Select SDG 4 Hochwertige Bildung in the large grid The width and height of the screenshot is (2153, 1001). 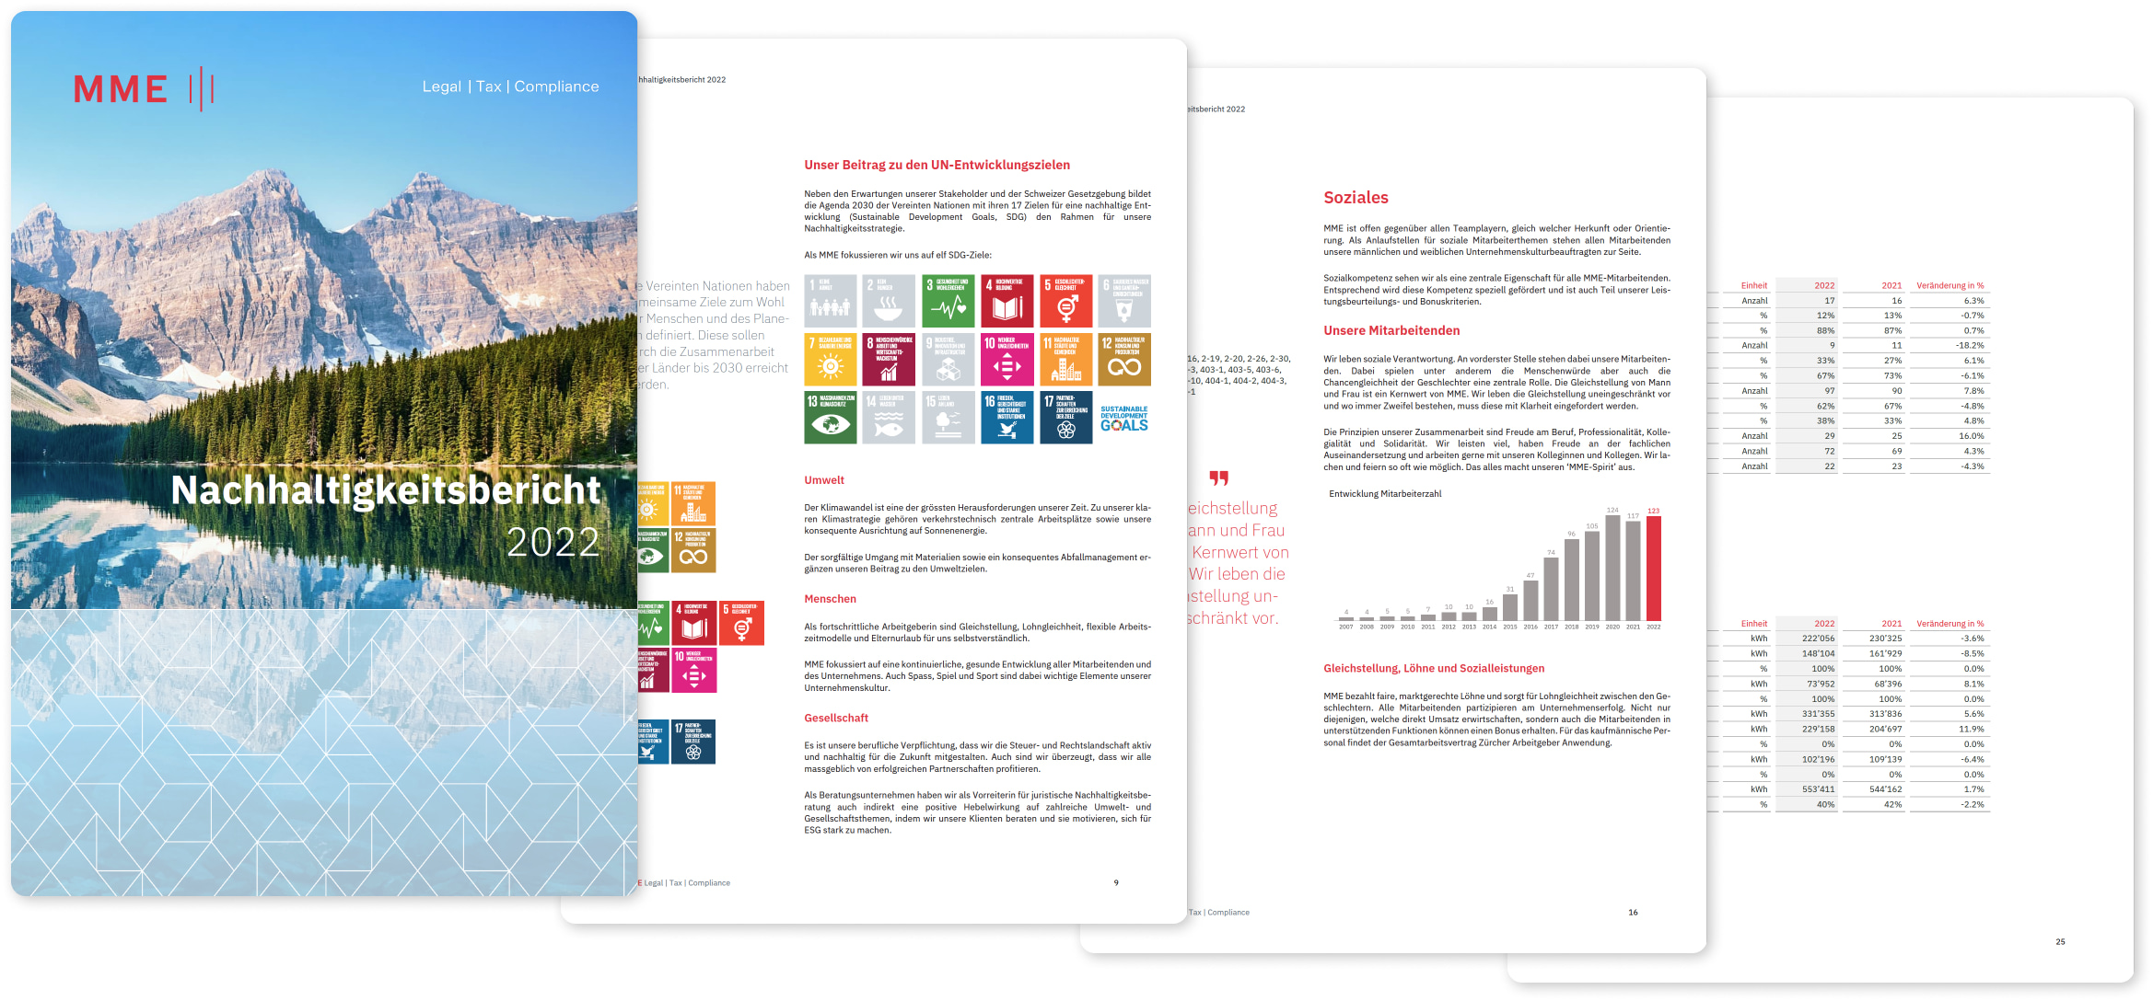[1007, 301]
